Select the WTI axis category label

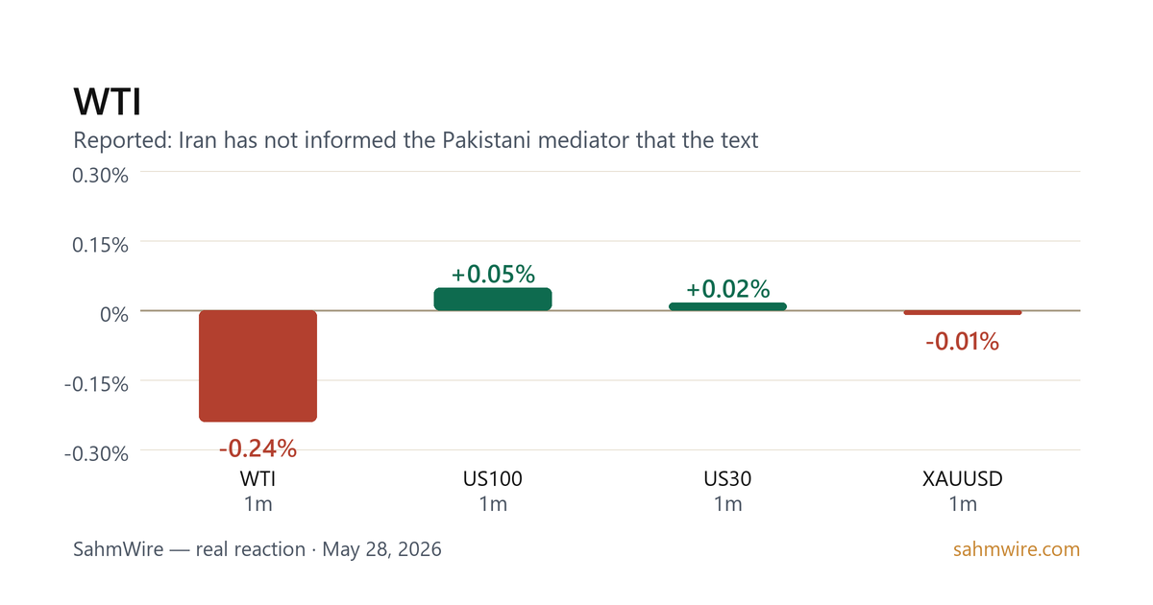click(258, 478)
